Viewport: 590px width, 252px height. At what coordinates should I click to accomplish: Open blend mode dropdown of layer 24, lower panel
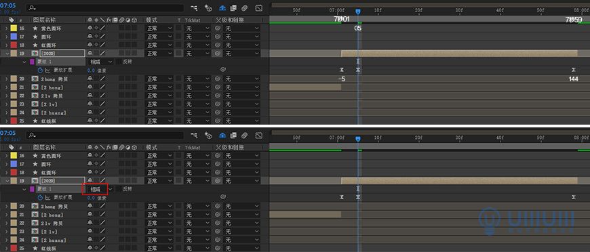pos(159,240)
